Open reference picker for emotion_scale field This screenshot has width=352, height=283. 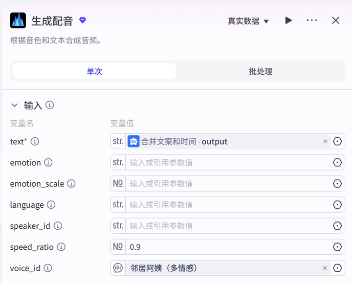337,184
